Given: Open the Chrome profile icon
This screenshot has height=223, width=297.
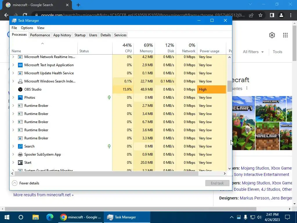Looking at the screenshot, I should pos(281,15).
